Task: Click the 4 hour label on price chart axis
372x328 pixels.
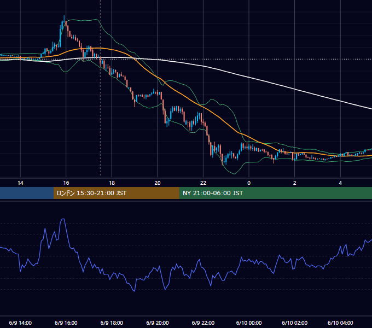Action: pyautogui.click(x=340, y=183)
